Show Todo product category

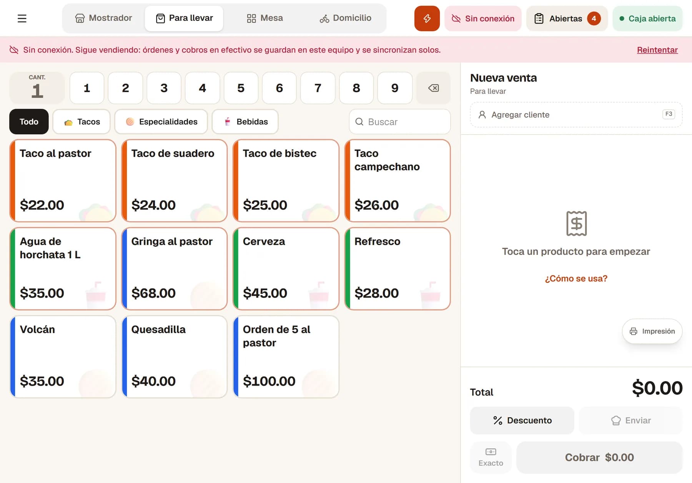[29, 122]
